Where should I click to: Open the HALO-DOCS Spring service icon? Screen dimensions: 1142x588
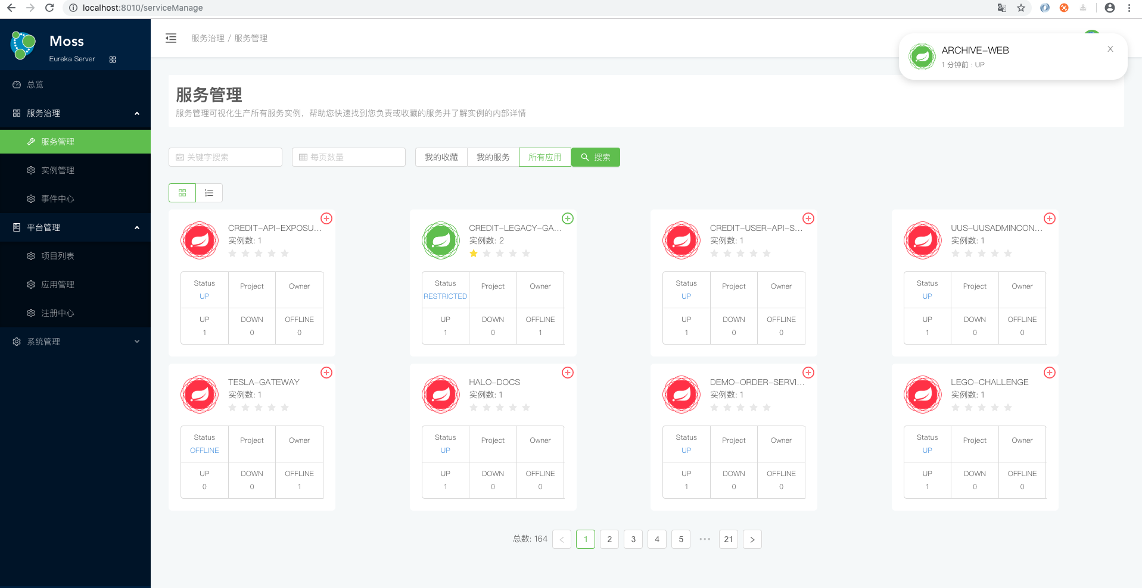pyautogui.click(x=441, y=394)
